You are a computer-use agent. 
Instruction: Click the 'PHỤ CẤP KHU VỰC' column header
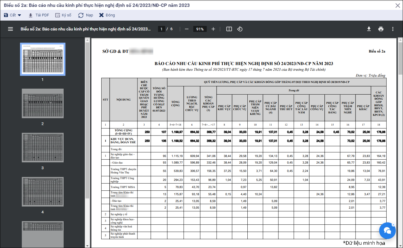(224, 108)
